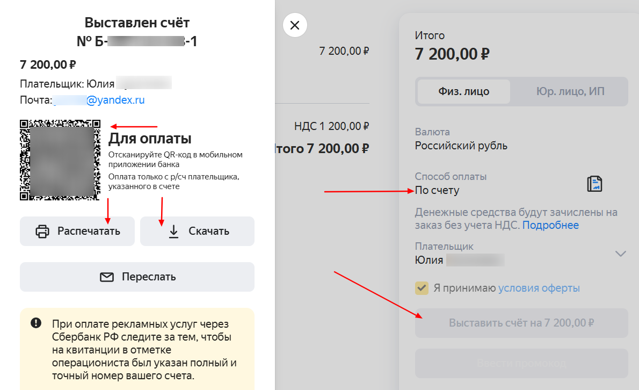Expand the Плательщик dropdown chevron

pos(621,254)
